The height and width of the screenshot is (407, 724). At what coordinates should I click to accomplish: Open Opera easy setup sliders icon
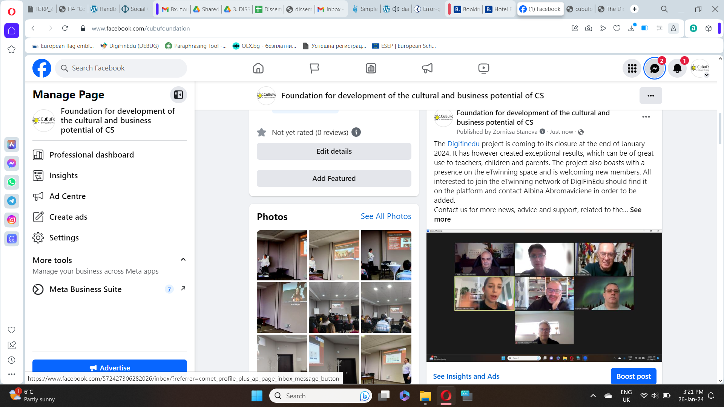click(659, 28)
